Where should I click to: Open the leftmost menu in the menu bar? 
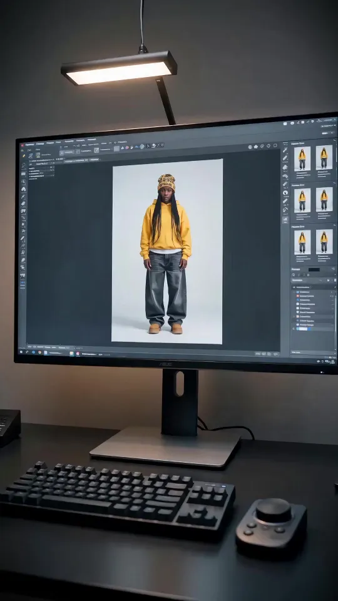[x=30, y=145]
